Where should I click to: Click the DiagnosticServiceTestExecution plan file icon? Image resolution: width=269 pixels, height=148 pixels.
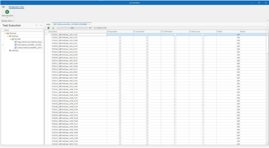(x=15, y=42)
